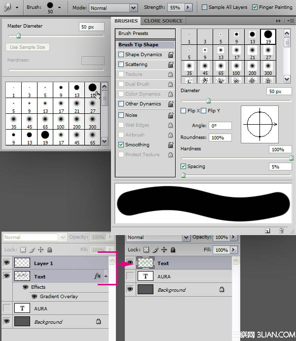Enable the Flip Y checkbox
The width and height of the screenshot is (296, 341).
click(x=203, y=111)
